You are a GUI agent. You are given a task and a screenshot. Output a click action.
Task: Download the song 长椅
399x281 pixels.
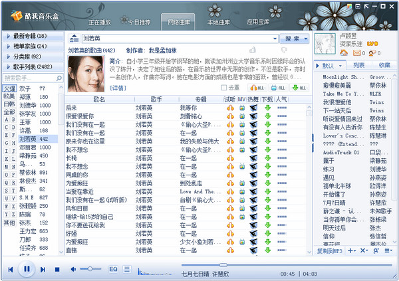pyautogui.click(x=267, y=158)
